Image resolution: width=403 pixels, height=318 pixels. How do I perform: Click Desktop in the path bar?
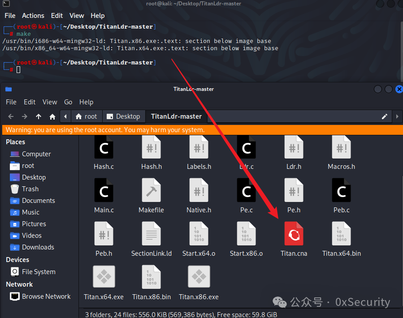tap(124, 116)
